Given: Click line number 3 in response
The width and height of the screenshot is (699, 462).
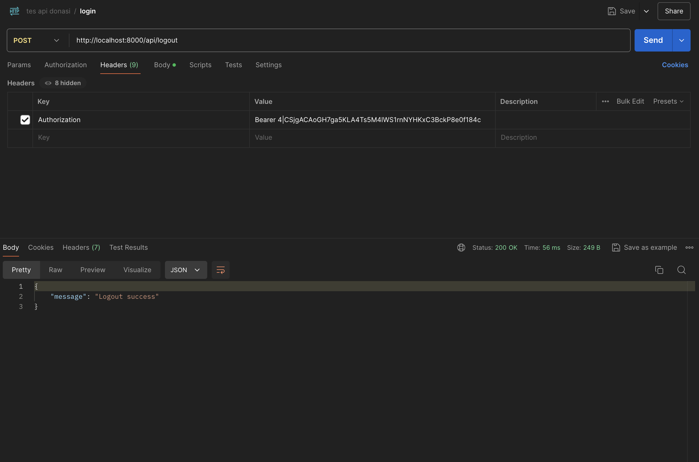Looking at the screenshot, I should 21,306.
